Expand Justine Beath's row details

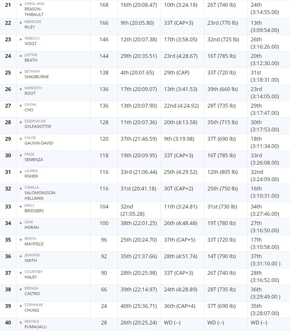point(21,56)
